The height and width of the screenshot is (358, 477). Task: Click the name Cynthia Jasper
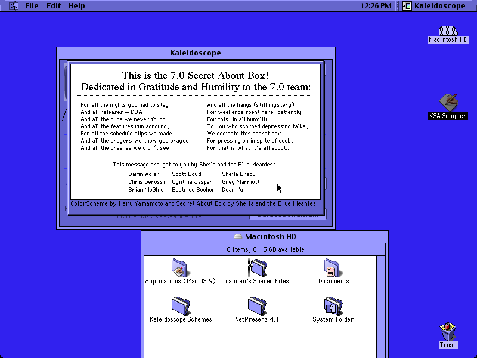click(192, 182)
